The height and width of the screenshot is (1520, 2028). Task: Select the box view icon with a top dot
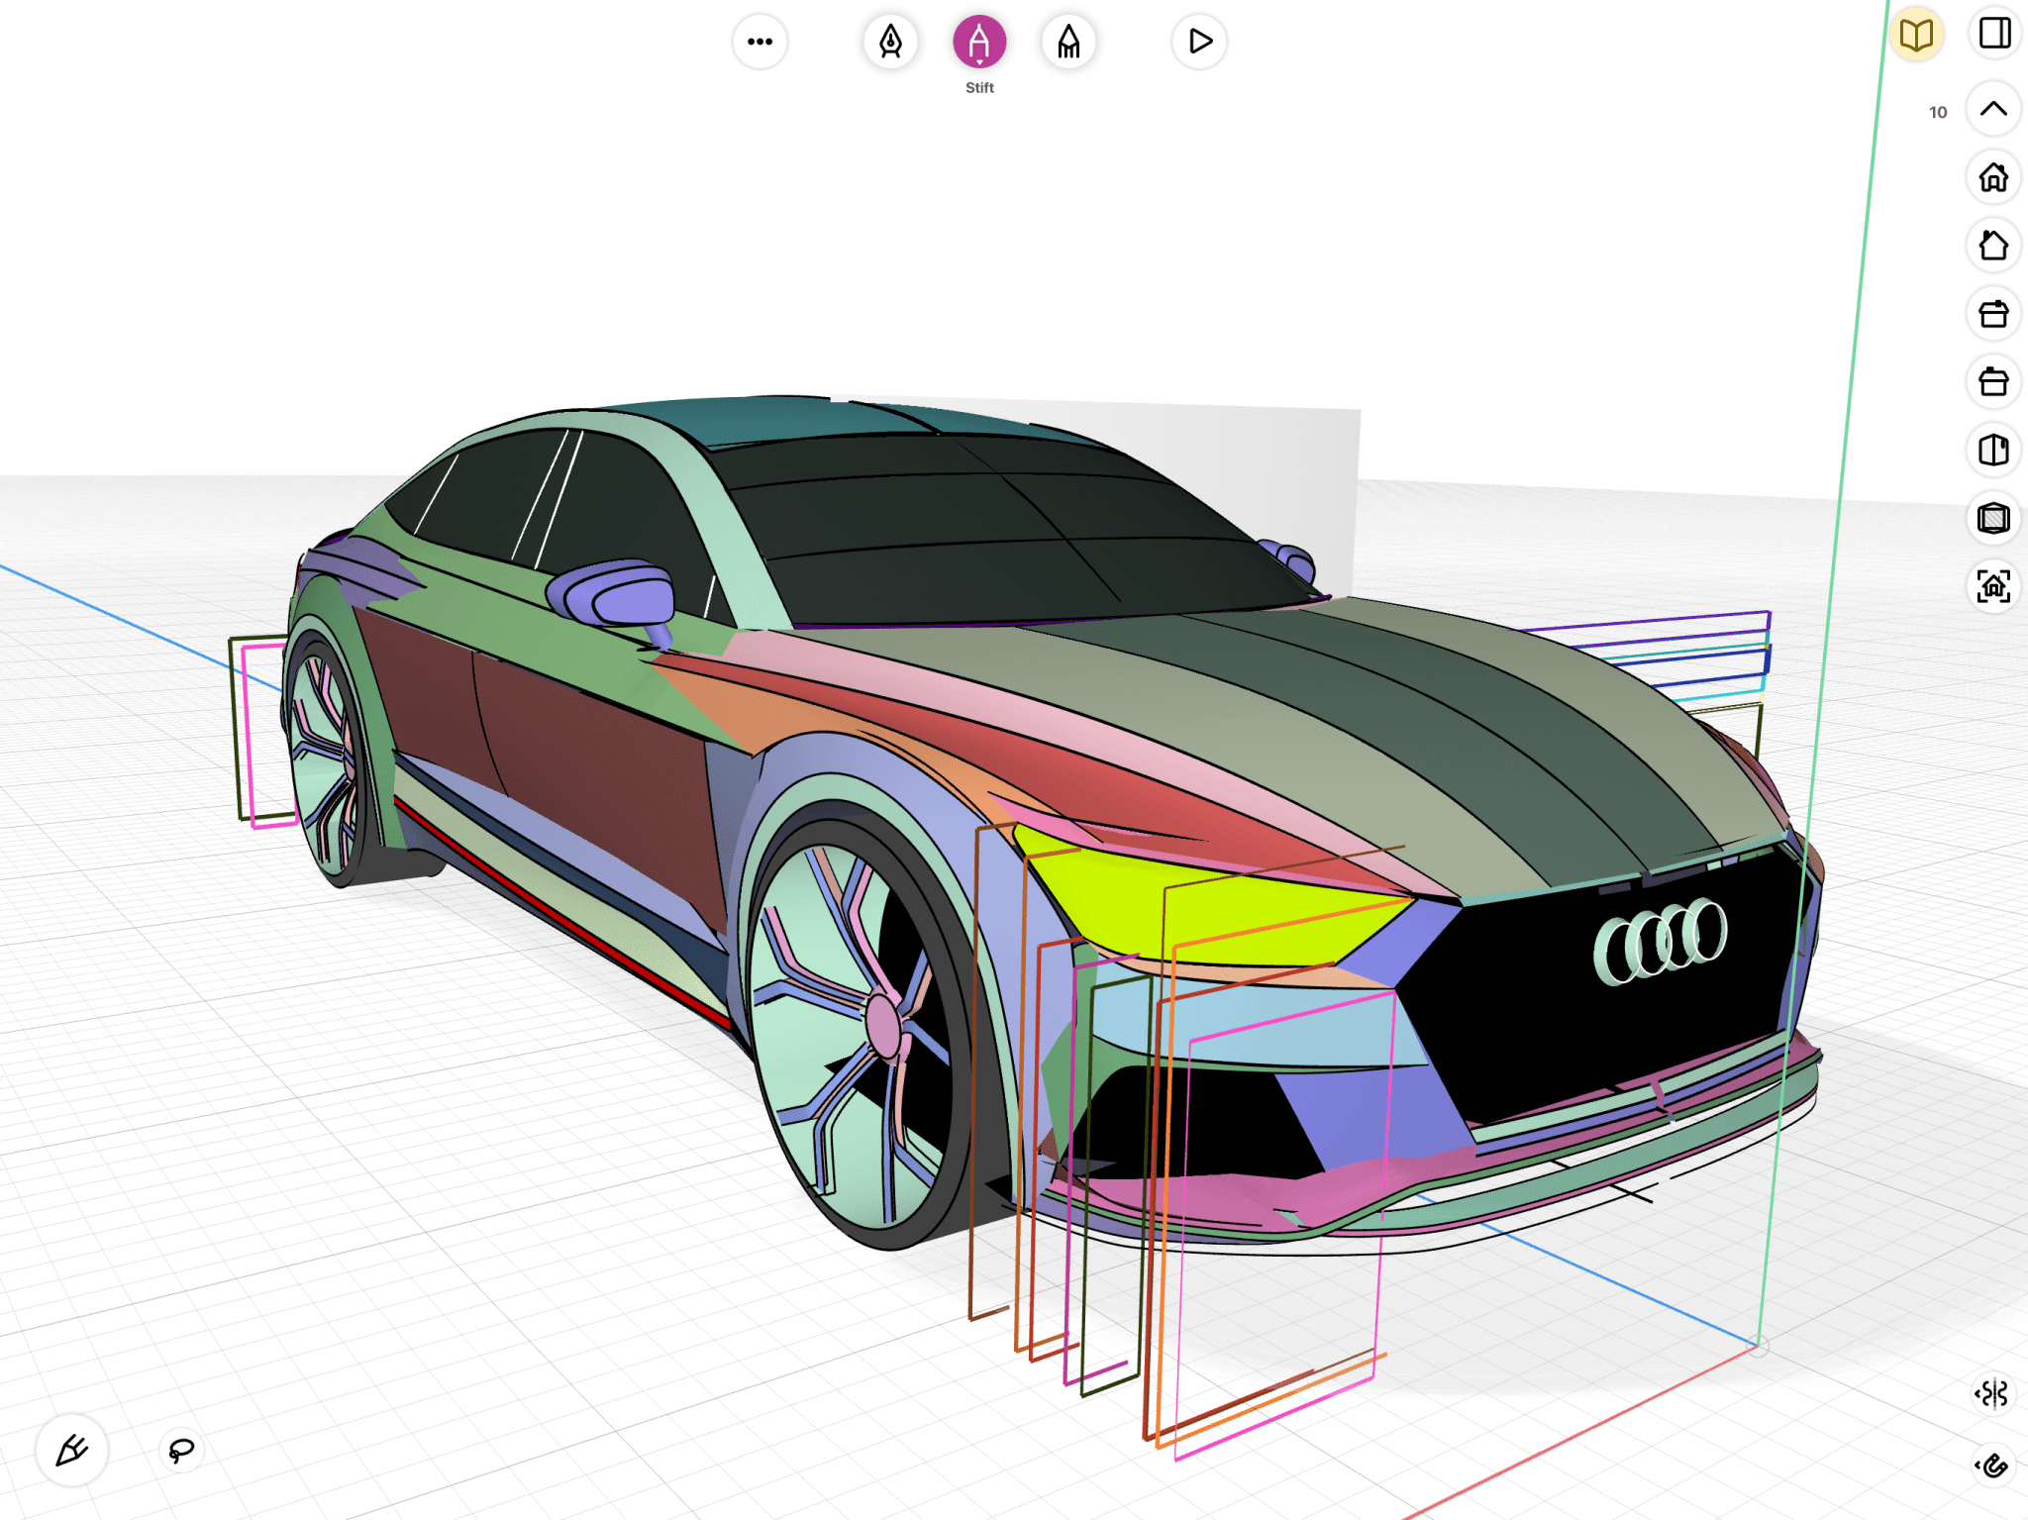click(x=1993, y=381)
